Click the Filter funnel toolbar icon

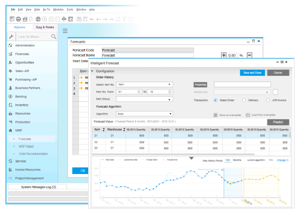(x=124, y=19)
